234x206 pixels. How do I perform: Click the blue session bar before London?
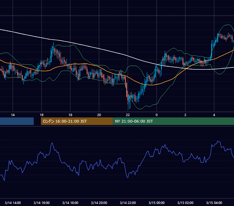[x=17, y=121]
